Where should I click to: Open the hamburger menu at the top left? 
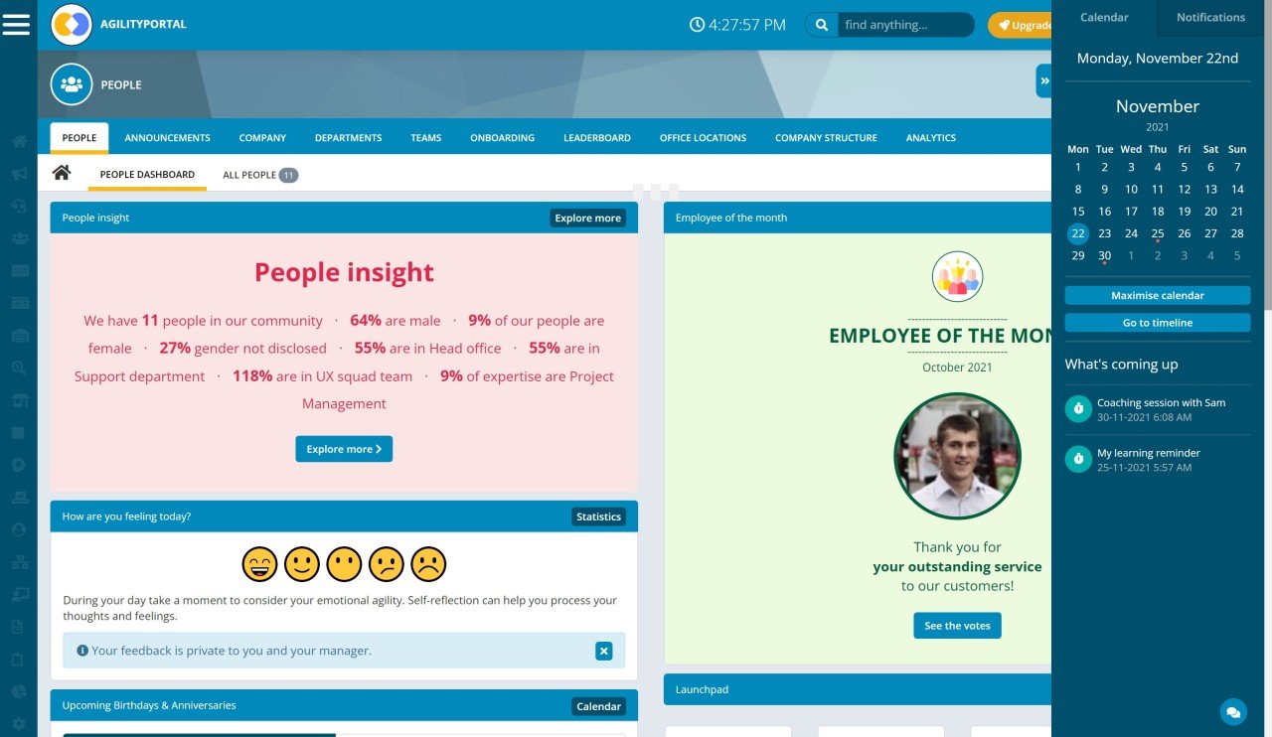(x=16, y=24)
